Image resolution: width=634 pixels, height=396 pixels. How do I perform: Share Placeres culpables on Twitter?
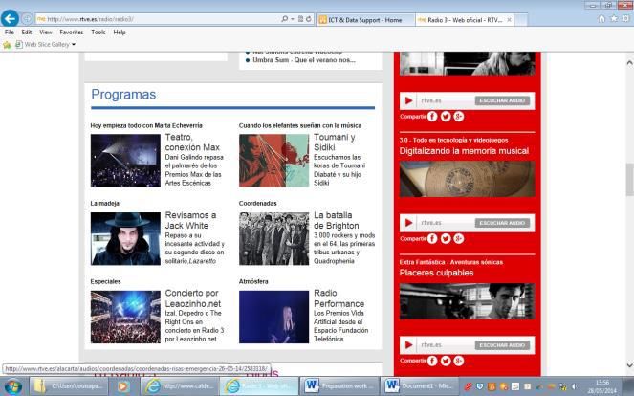coord(446,361)
